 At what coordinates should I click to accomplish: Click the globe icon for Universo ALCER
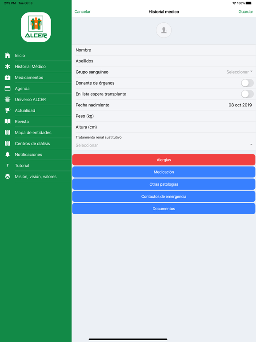pyautogui.click(x=8, y=99)
